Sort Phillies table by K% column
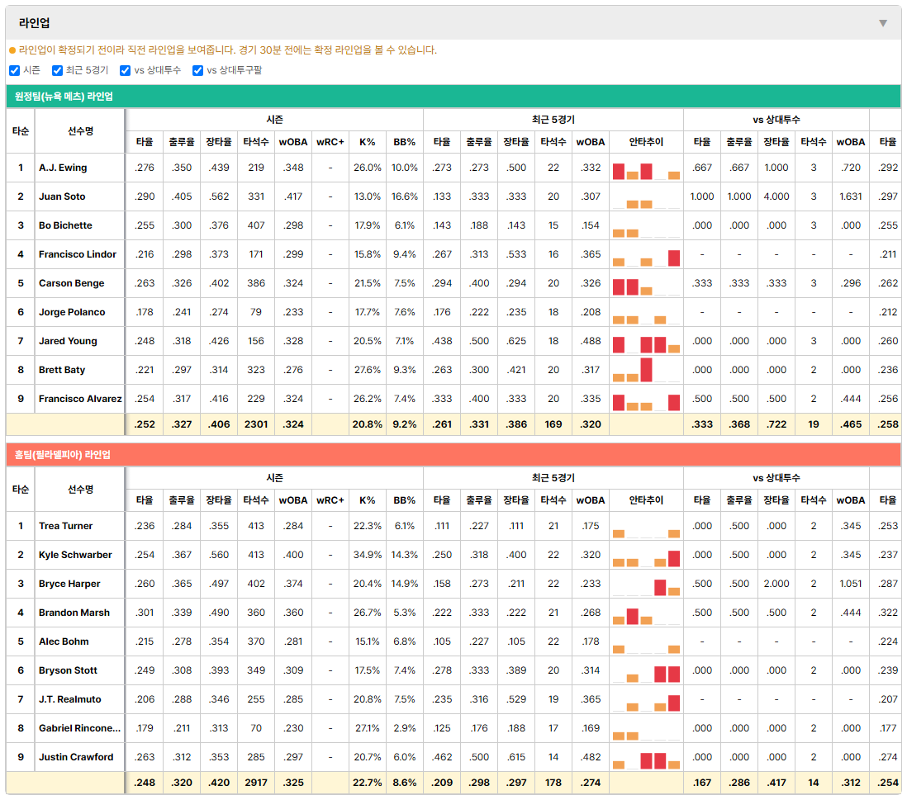The width and height of the screenshot is (907, 800). pyautogui.click(x=368, y=500)
